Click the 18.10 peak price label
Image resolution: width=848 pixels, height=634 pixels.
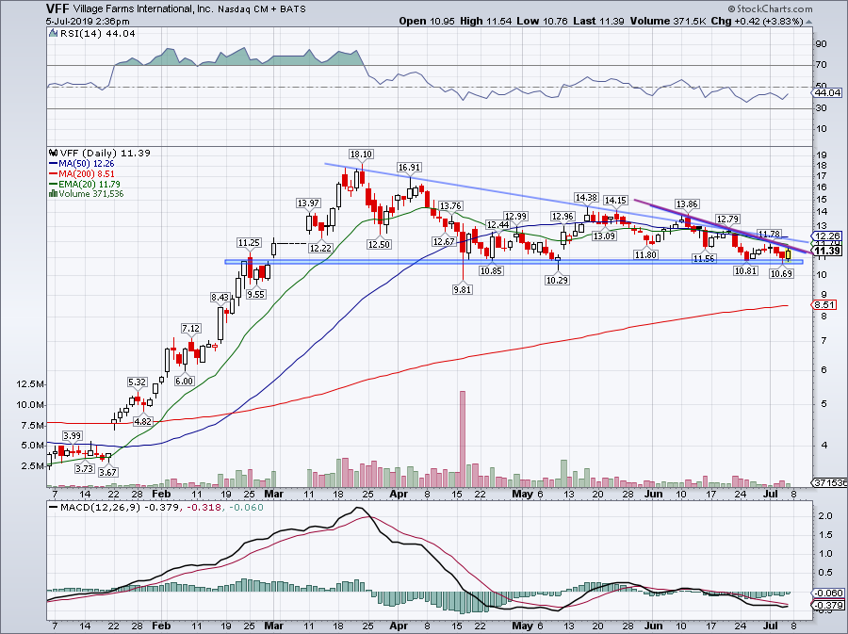click(361, 154)
